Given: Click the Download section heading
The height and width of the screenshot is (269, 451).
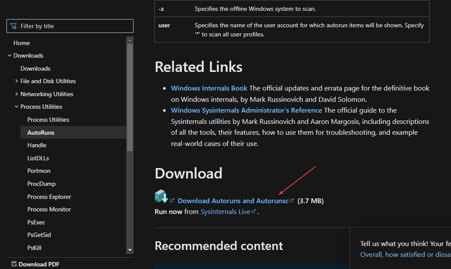Looking at the screenshot, I should click(x=188, y=173).
